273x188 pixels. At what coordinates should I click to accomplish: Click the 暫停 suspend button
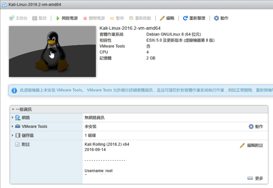pos(117,18)
